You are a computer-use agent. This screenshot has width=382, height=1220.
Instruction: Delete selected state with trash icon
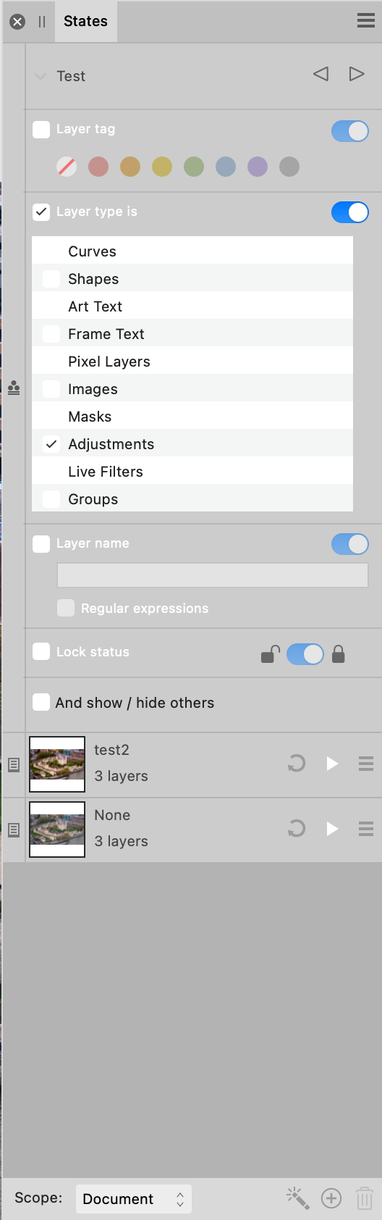[x=365, y=1198]
